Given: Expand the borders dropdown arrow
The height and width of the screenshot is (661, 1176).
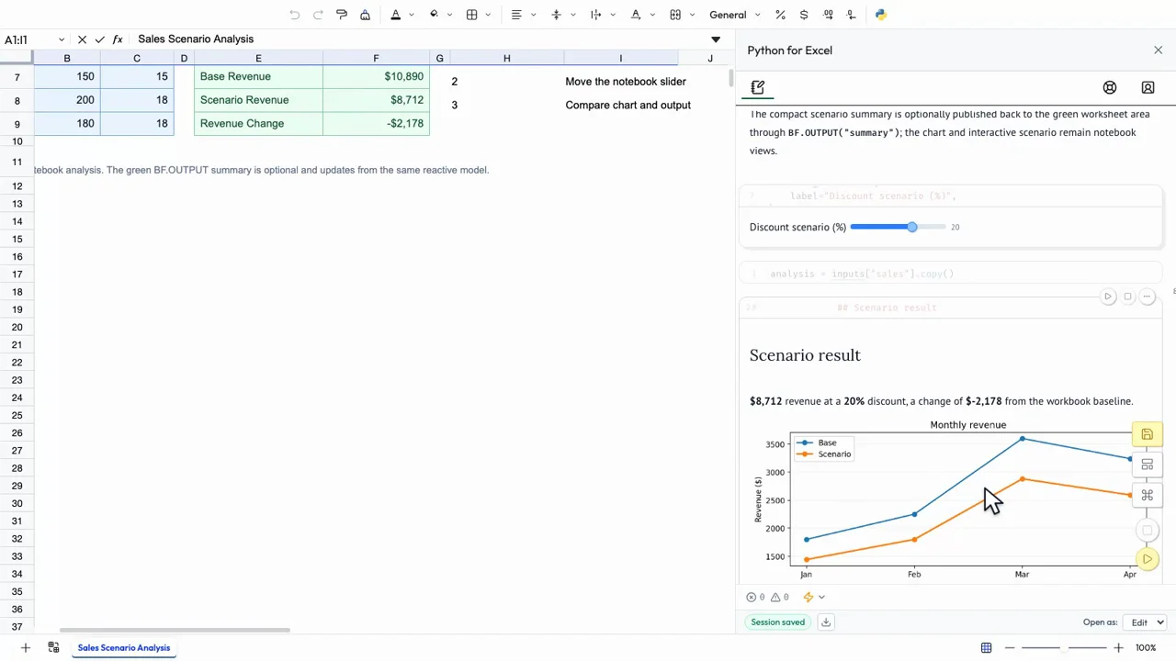Looking at the screenshot, I should [487, 15].
